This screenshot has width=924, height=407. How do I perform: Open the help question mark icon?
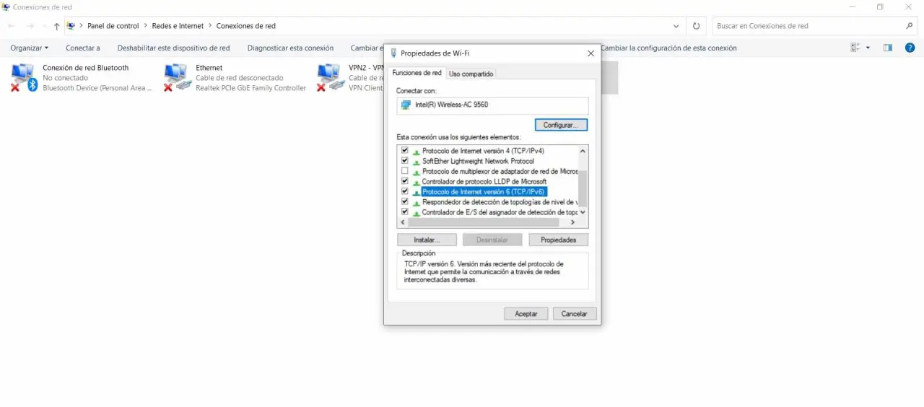[910, 48]
